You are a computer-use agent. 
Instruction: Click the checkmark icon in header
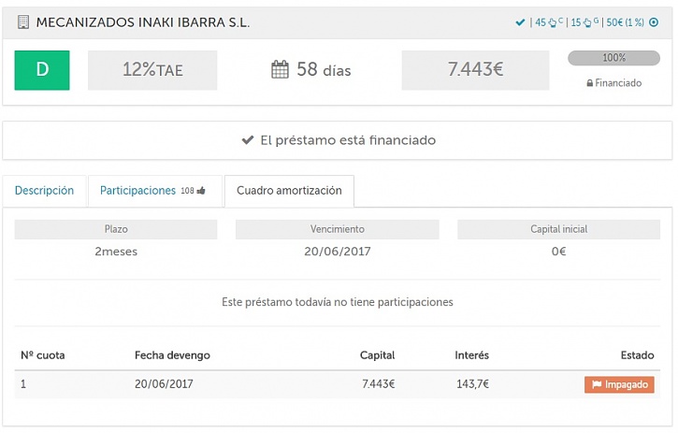pyautogui.click(x=520, y=22)
